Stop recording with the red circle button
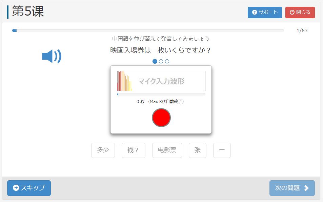The height and width of the screenshot is (202, 323). point(161,118)
